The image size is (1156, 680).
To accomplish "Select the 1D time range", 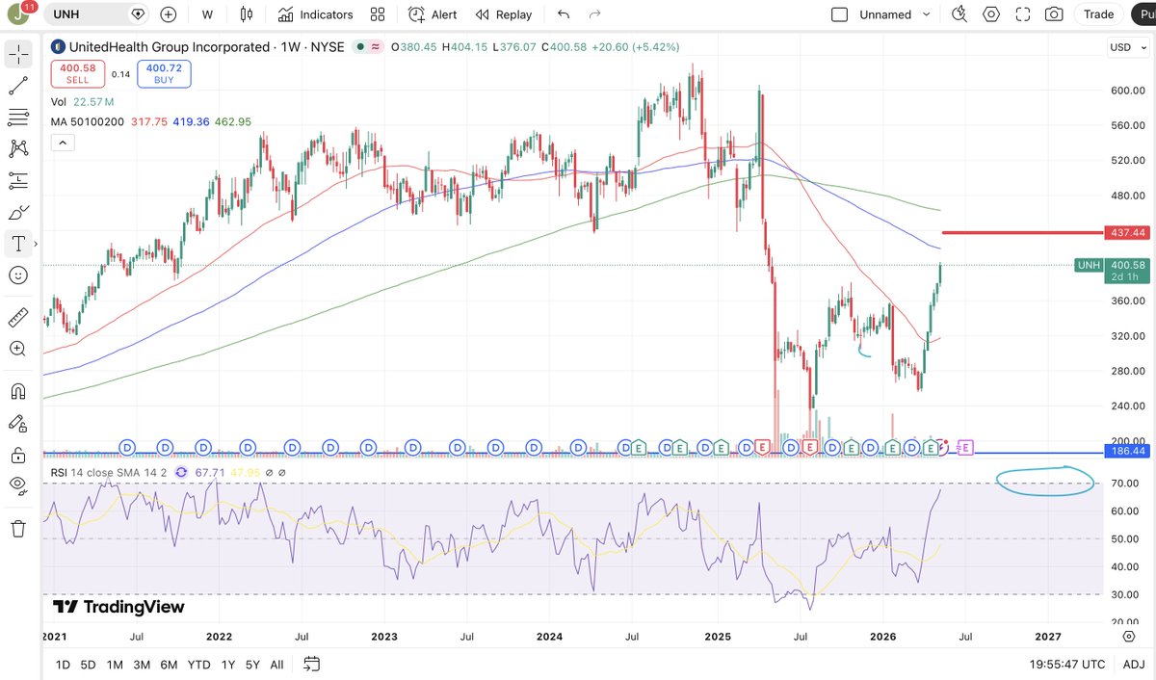I will 63,664.
